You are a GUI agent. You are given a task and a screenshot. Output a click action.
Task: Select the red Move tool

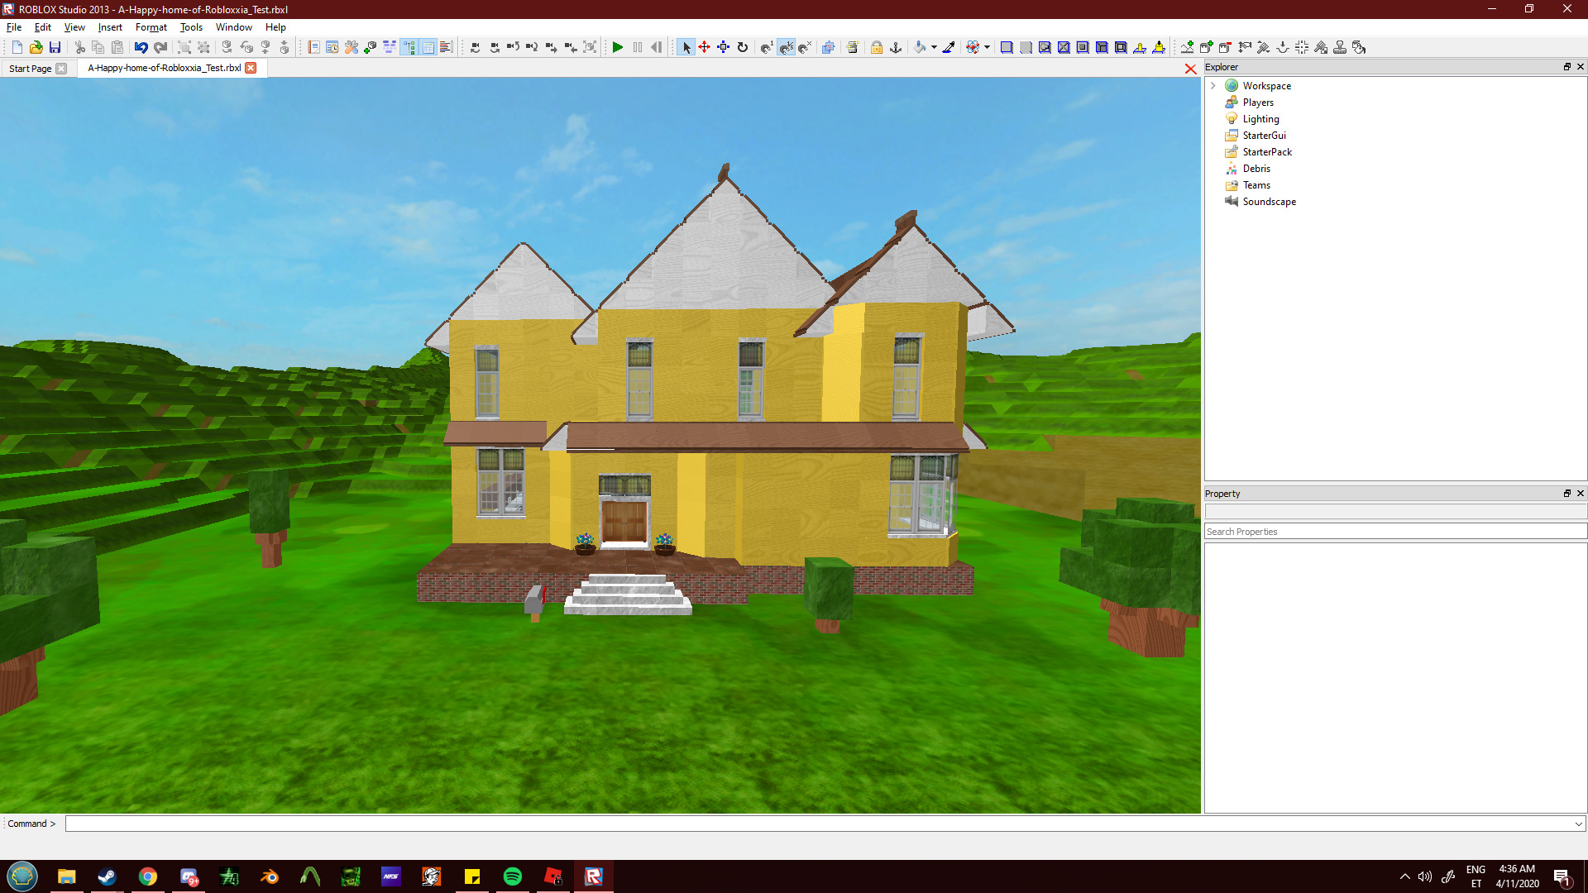point(705,47)
